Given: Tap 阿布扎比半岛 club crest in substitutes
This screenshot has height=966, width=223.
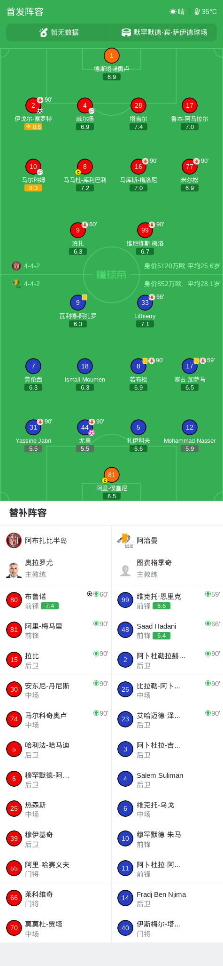Looking at the screenshot, I should coord(14,540).
